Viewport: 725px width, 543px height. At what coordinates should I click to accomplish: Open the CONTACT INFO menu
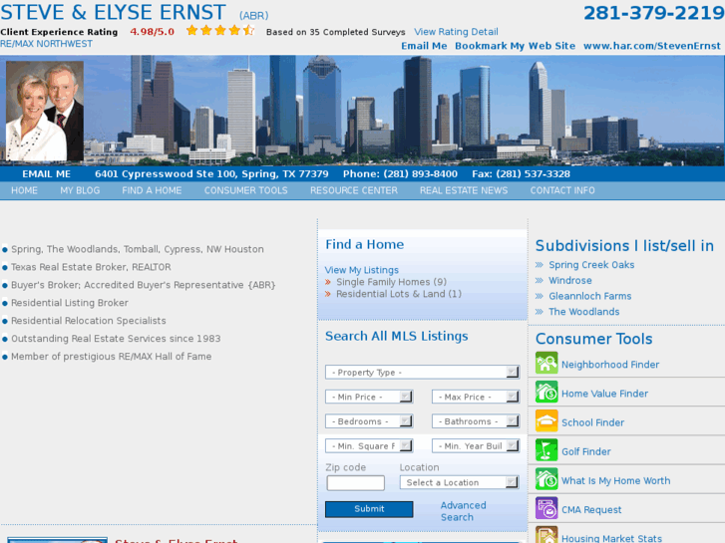pos(562,190)
